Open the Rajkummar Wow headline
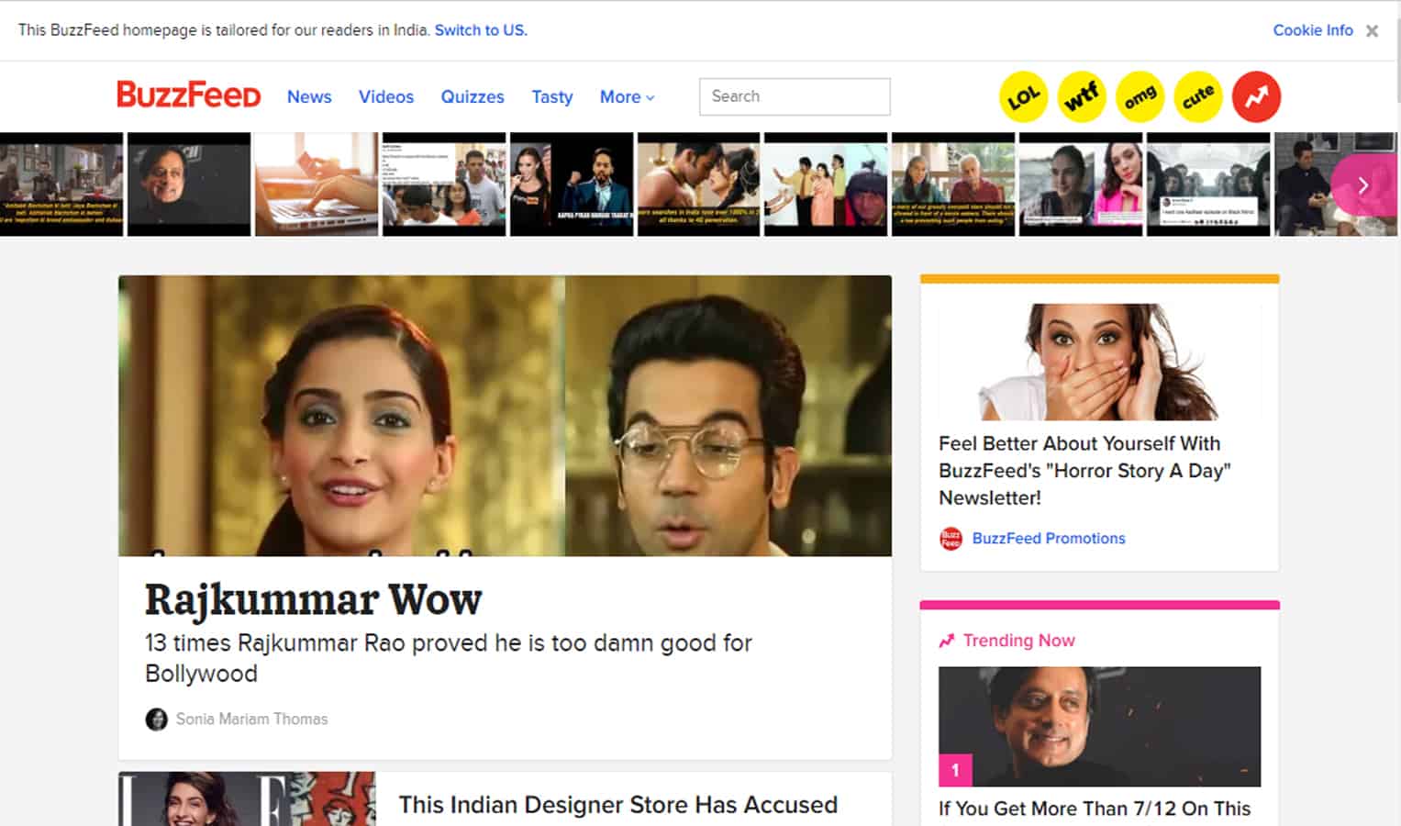 pos(314,600)
